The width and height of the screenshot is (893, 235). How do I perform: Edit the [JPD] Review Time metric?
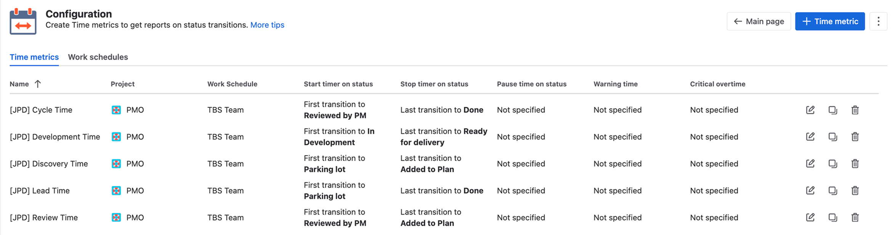pos(810,218)
